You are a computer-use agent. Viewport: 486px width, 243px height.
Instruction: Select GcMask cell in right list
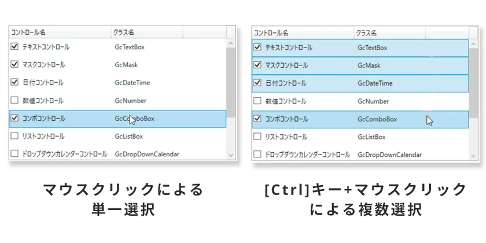[369, 65]
